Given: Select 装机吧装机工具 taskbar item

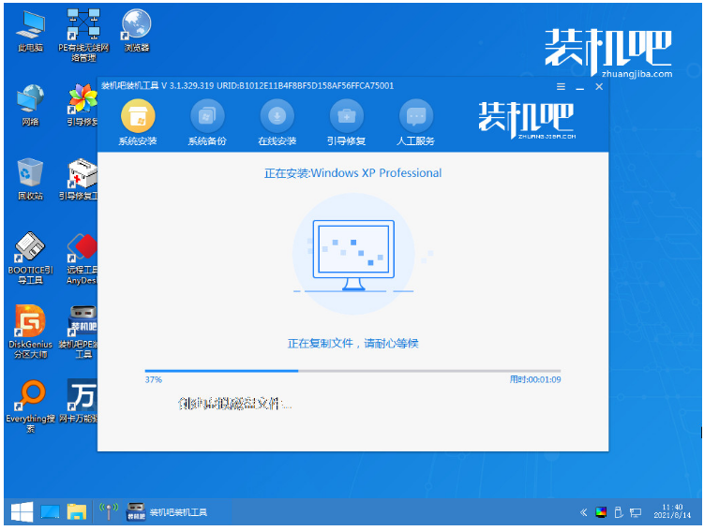Looking at the screenshot, I should (167, 511).
